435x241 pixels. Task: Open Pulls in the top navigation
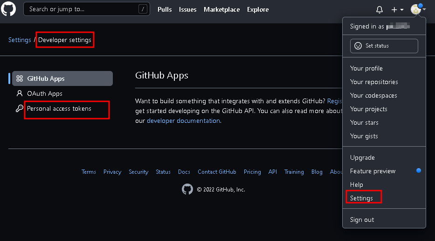pyautogui.click(x=165, y=9)
